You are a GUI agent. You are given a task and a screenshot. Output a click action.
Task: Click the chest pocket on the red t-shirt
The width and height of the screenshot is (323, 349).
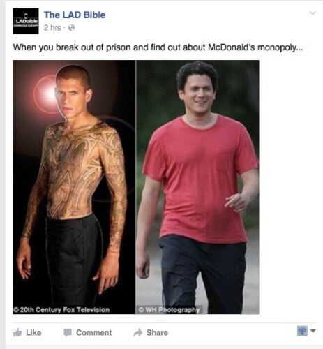(x=226, y=161)
